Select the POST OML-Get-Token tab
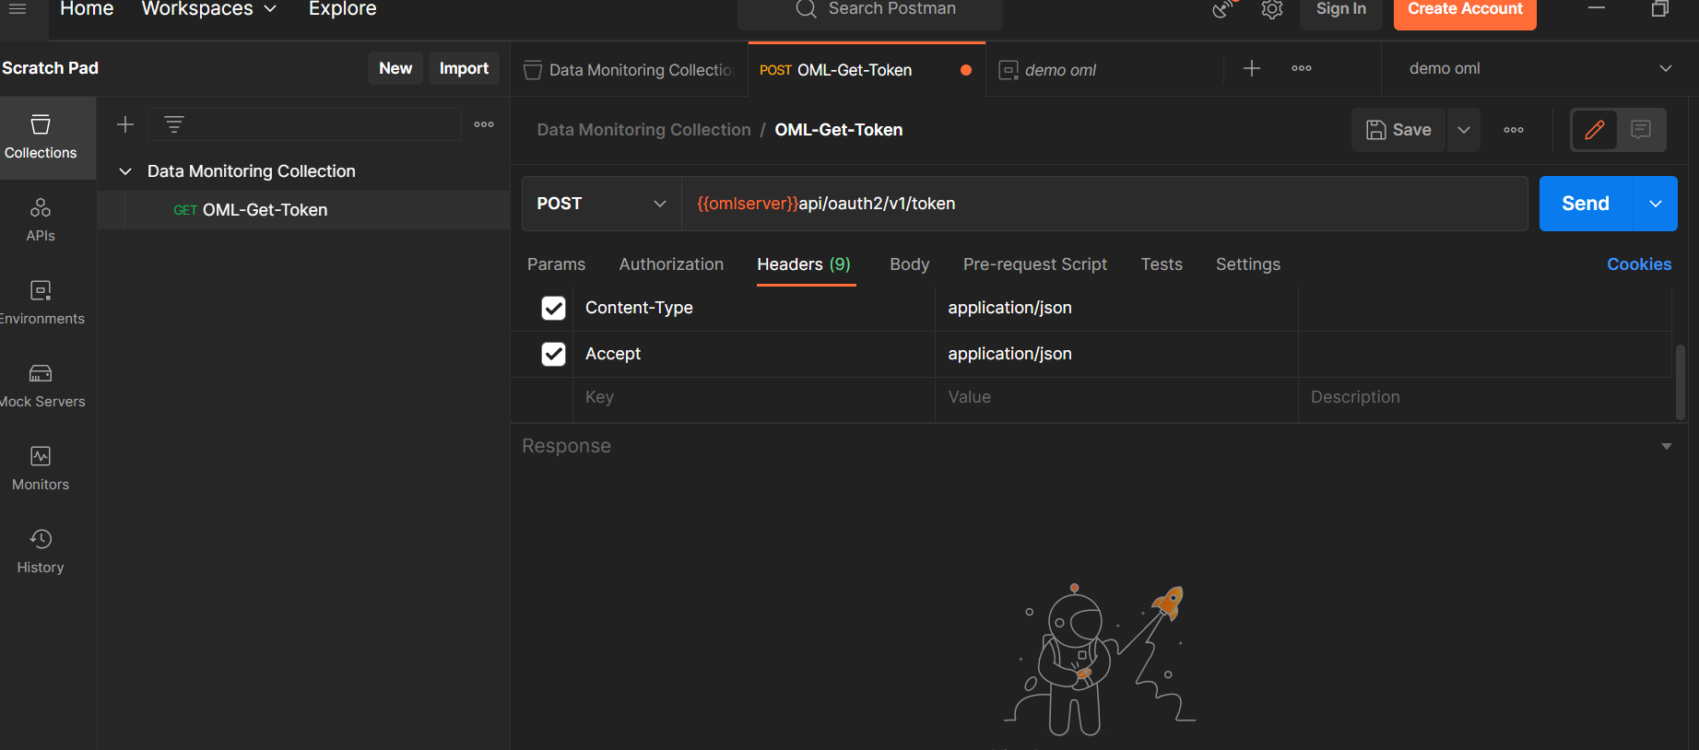This screenshot has height=750, width=1699. click(x=867, y=70)
